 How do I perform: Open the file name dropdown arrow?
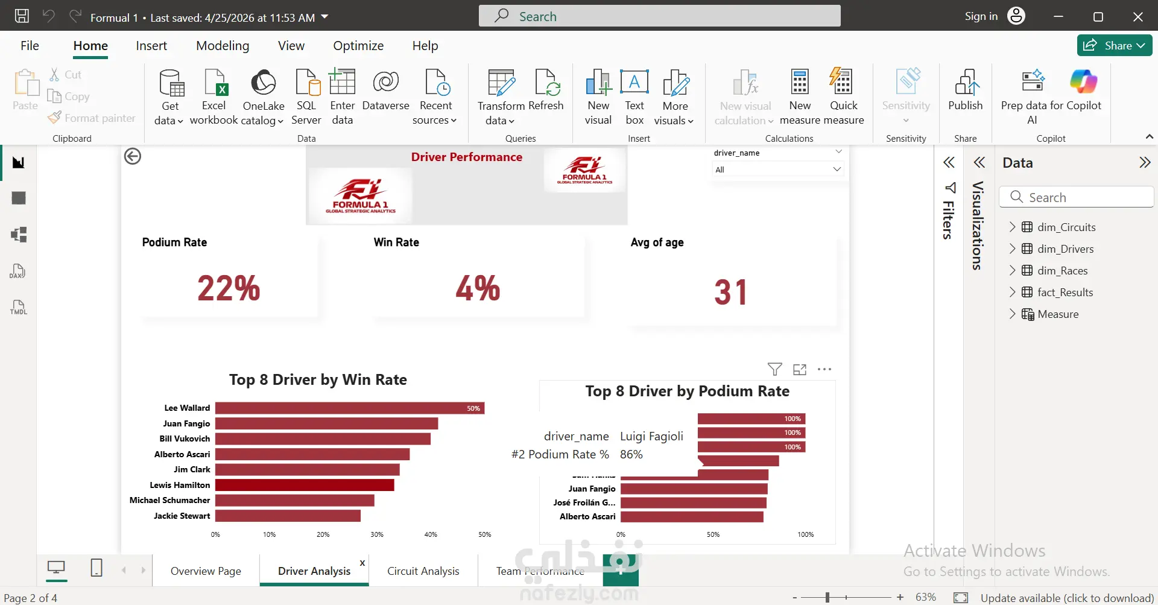point(324,17)
